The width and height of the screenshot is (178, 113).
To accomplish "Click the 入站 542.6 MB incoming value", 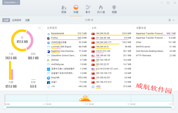I will (11, 58).
